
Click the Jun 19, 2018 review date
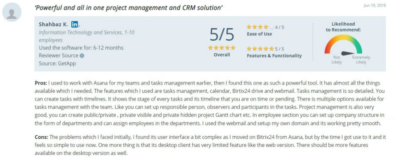click(375, 6)
